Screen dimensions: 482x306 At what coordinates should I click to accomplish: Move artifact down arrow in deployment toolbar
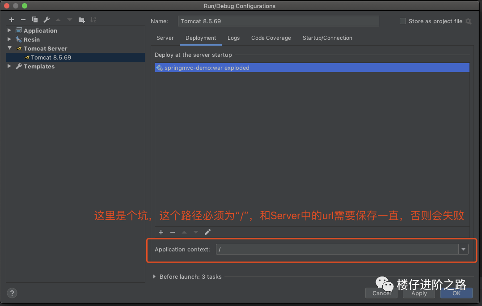coord(196,232)
